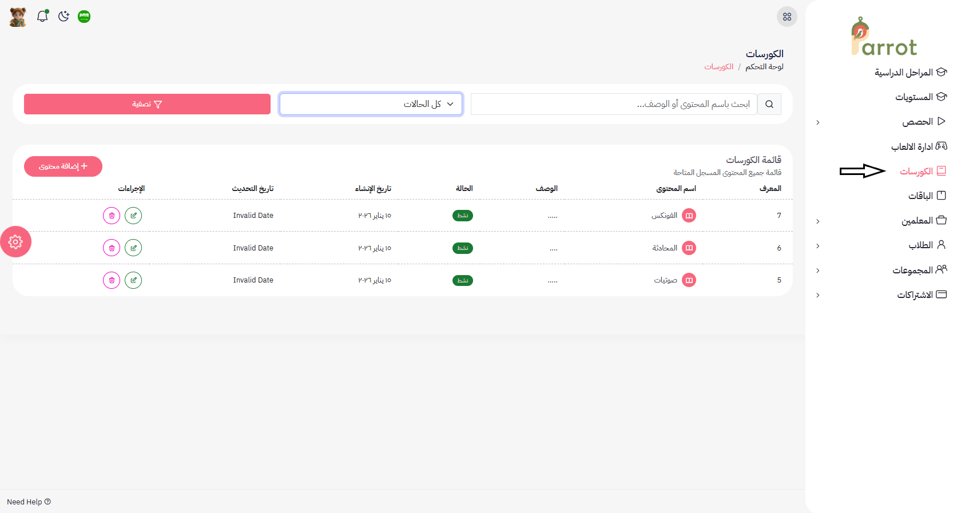This screenshot has width=961, height=513.
Task: Click the notification bell icon
Action: [x=42, y=17]
